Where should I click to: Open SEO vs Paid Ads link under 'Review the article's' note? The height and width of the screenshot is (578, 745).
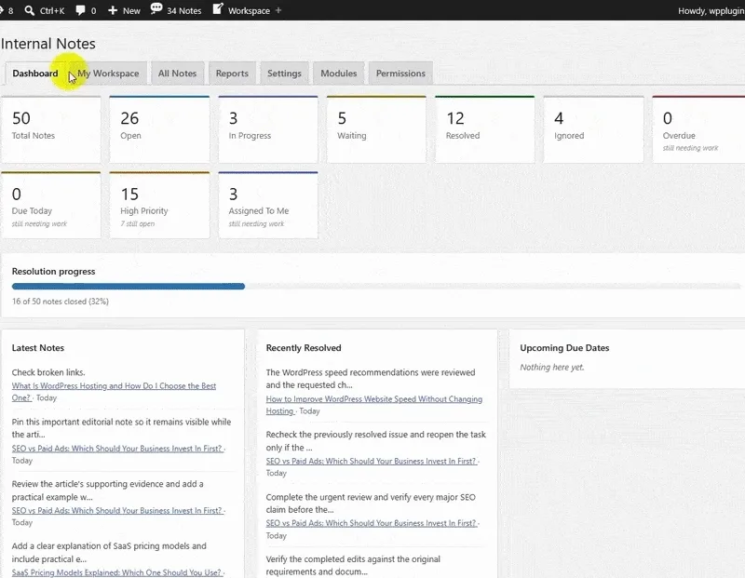click(117, 511)
